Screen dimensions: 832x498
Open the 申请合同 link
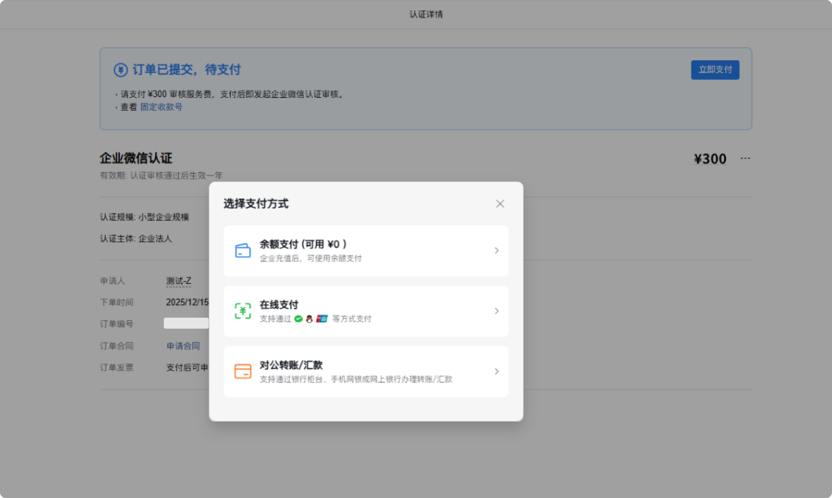point(183,346)
